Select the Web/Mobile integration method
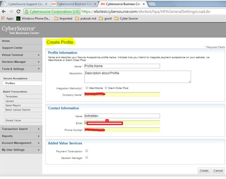 87,88
